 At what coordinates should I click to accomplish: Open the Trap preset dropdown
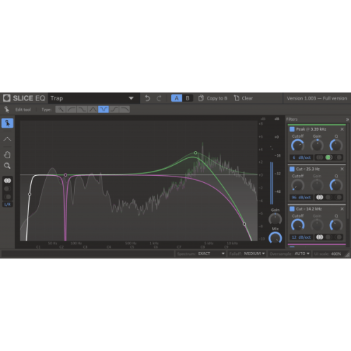coord(94,98)
